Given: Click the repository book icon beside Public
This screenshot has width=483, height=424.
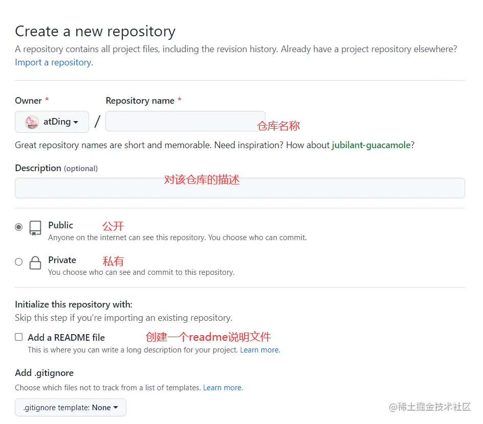Looking at the screenshot, I should [35, 228].
